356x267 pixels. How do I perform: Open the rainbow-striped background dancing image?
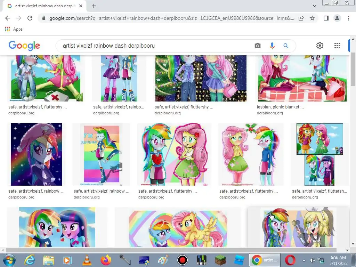coord(102,154)
